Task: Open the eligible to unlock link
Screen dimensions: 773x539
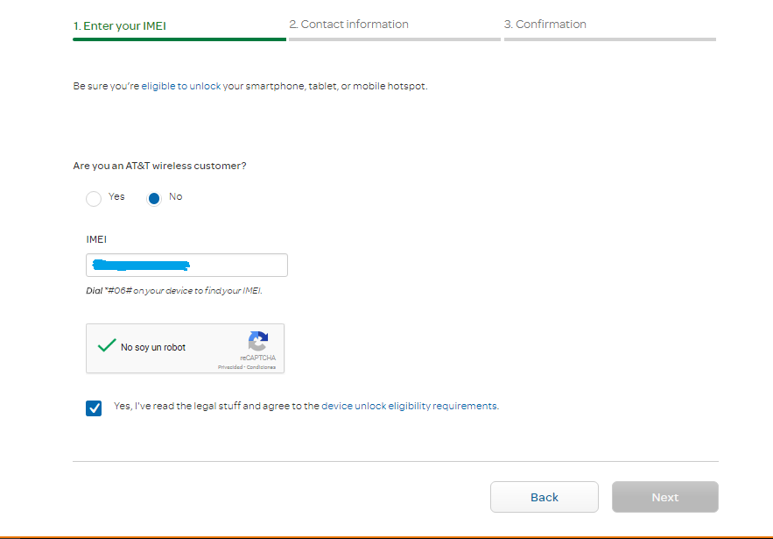Action: click(181, 87)
